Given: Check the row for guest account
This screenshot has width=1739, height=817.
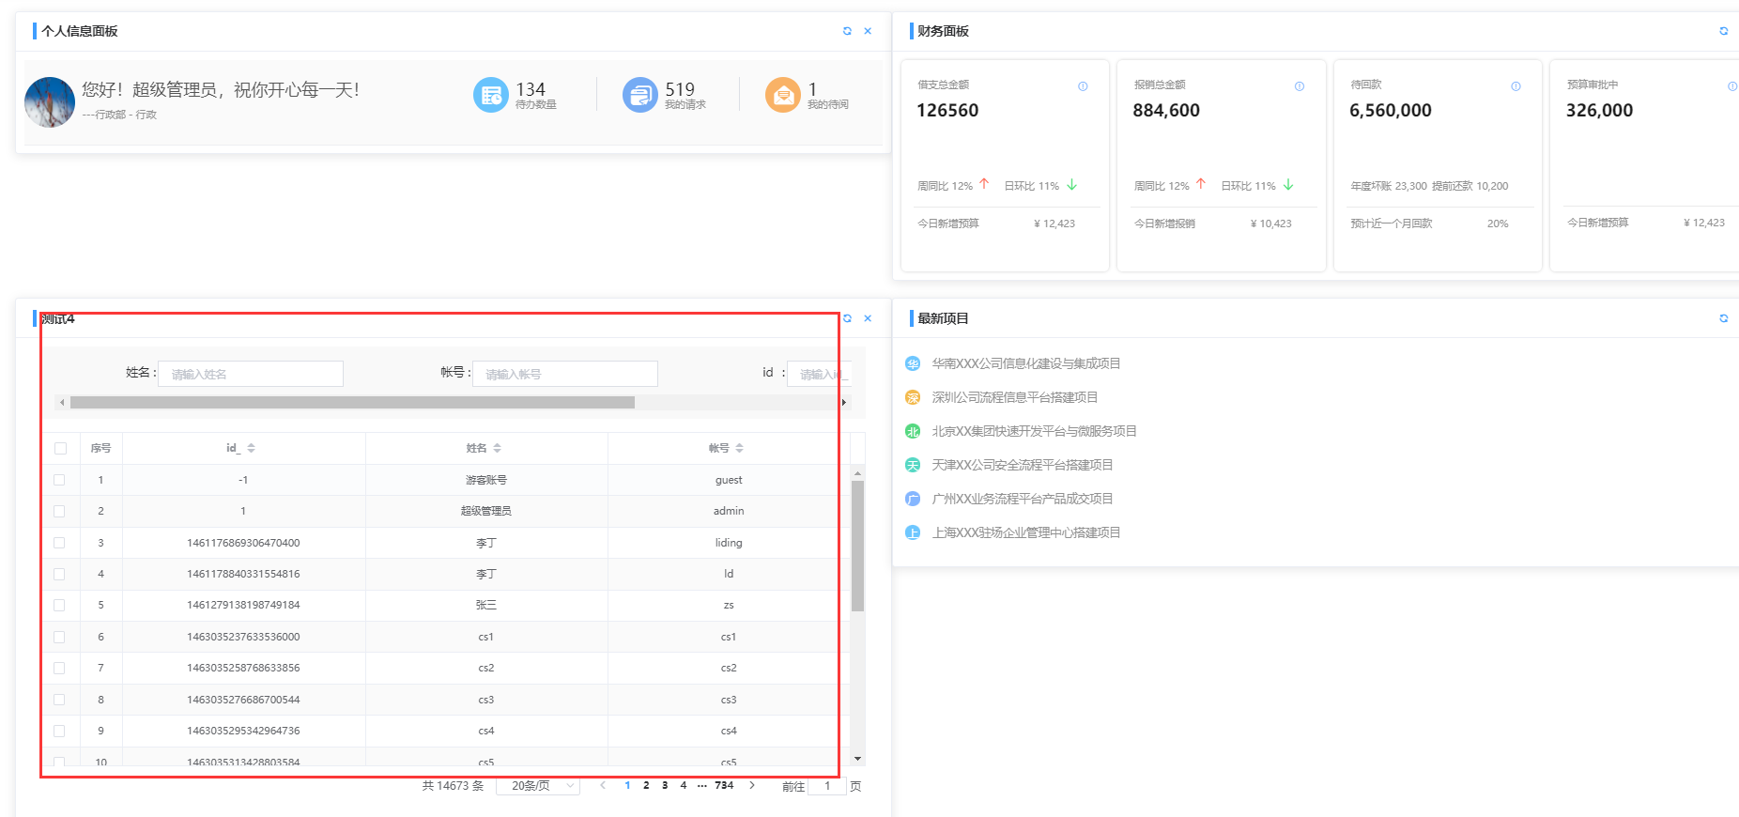Looking at the screenshot, I should click(60, 480).
